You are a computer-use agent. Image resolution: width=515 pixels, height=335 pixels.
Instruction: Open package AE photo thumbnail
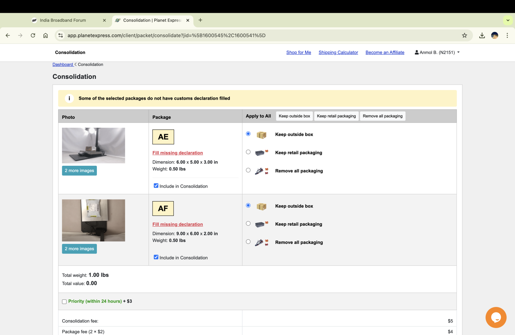tap(94, 145)
